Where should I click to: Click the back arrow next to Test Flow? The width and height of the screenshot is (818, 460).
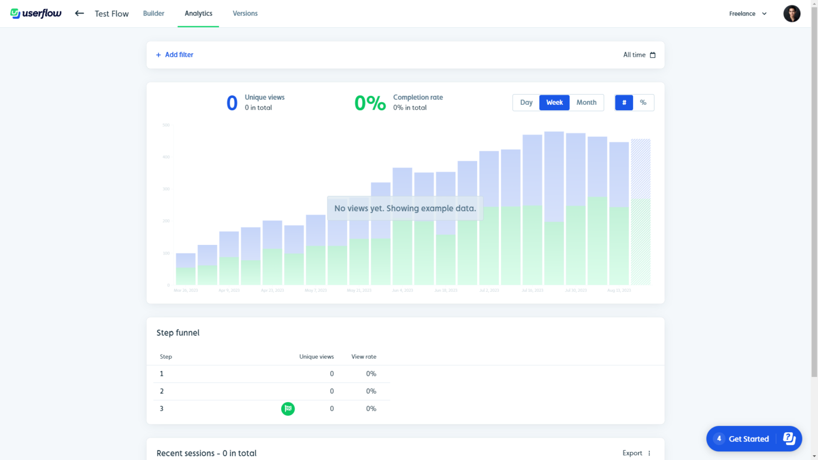(79, 13)
